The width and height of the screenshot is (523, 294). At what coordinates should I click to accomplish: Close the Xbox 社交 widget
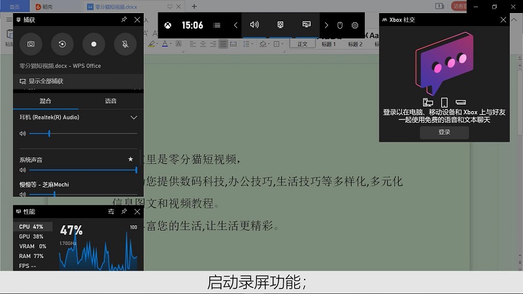click(503, 20)
